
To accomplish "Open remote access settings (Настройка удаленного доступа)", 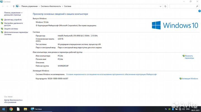I will [x=13, y=24].
